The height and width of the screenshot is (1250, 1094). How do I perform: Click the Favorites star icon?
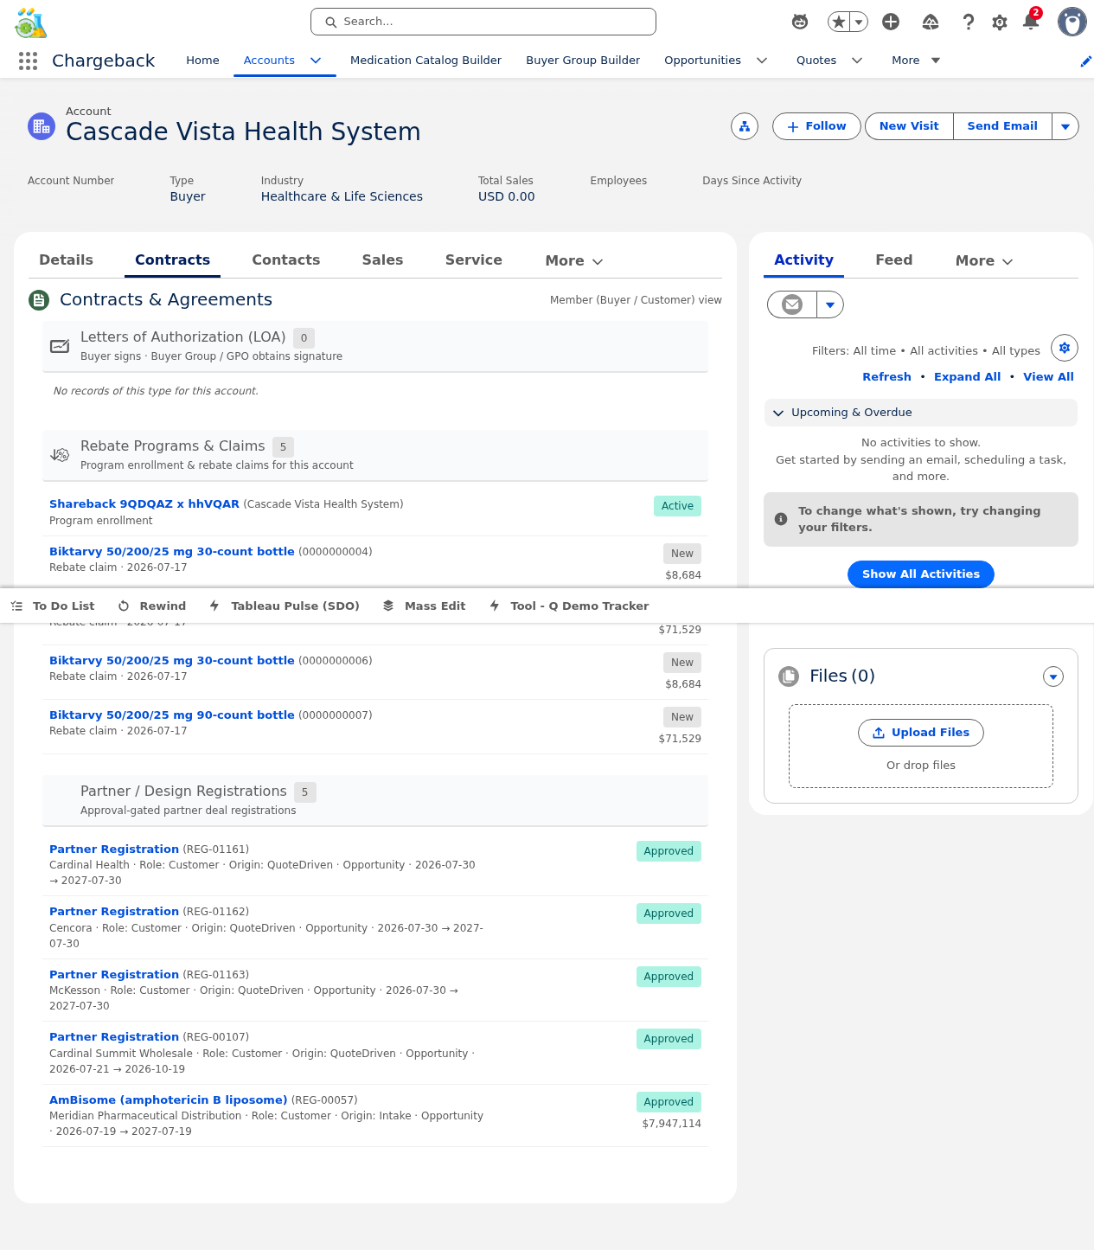(838, 22)
